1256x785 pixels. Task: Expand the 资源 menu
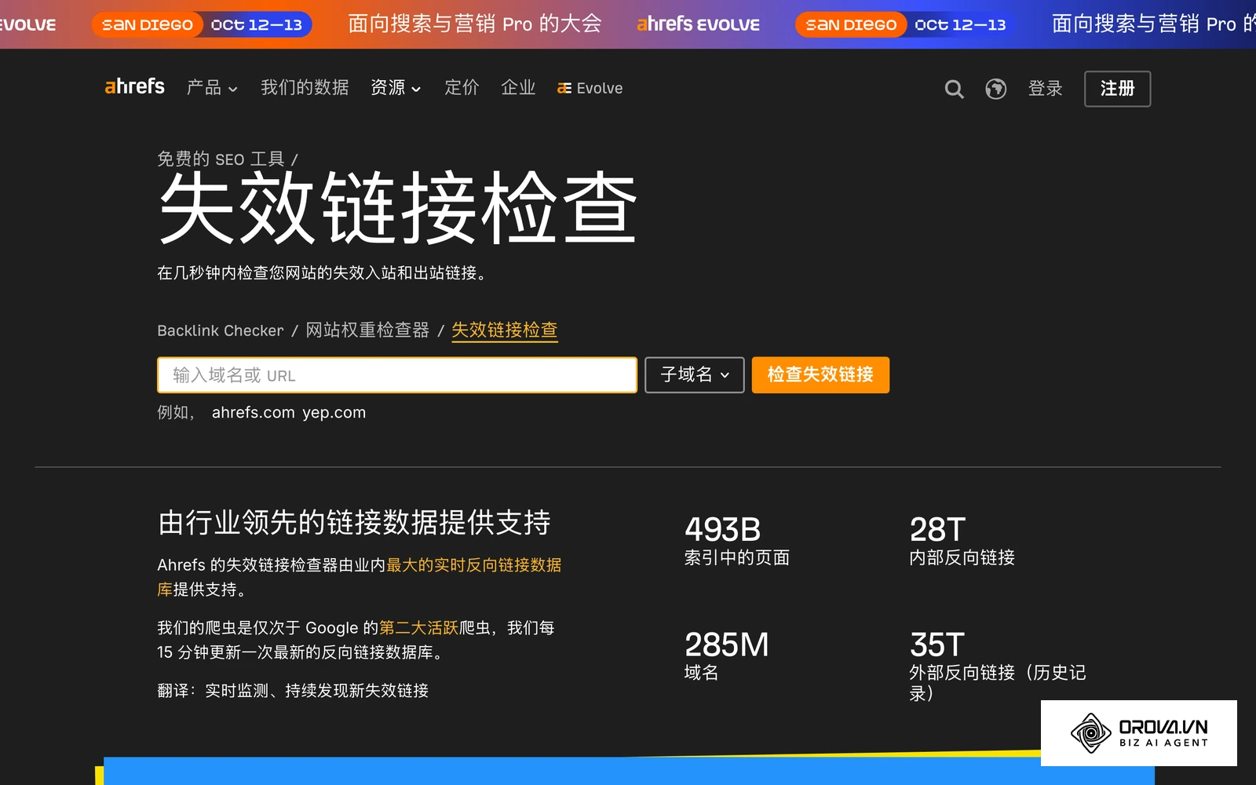click(x=396, y=88)
